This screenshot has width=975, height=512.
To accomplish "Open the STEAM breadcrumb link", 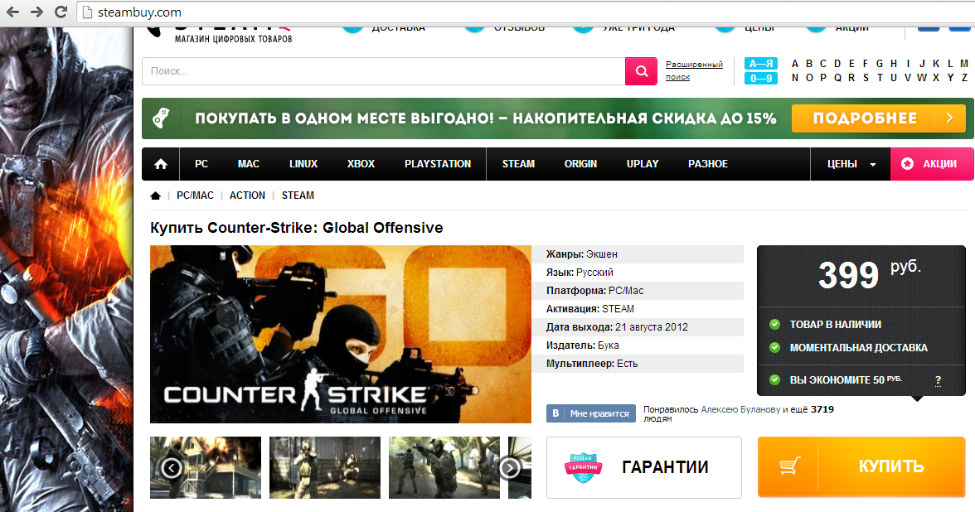I will [x=298, y=196].
